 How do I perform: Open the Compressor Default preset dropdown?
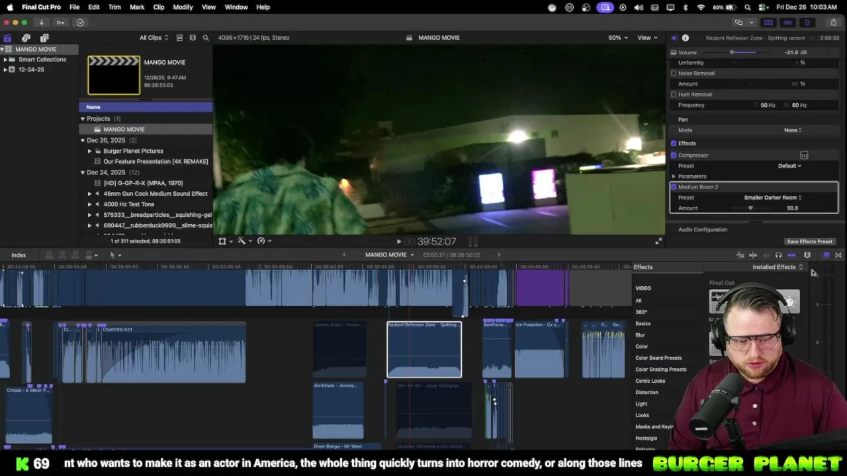point(789,166)
